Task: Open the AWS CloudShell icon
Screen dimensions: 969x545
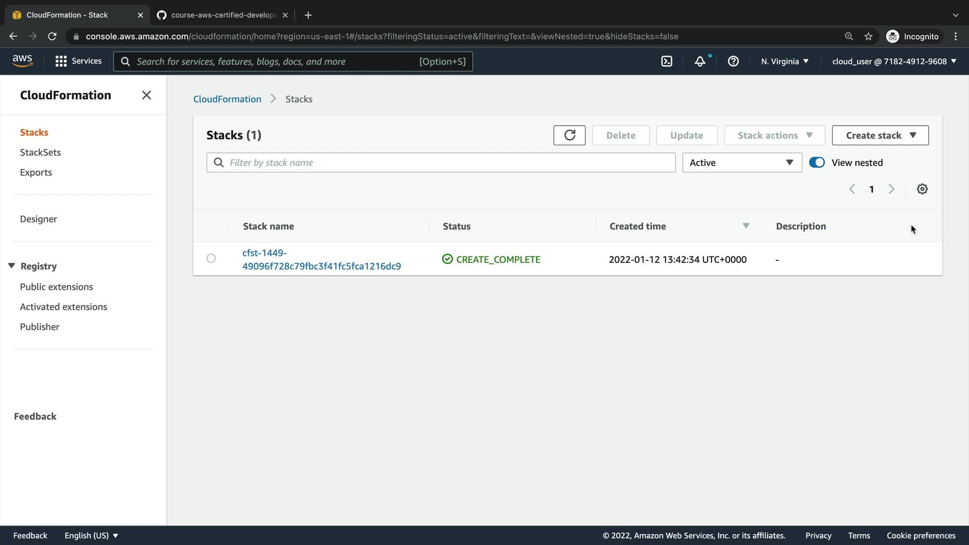Action: pos(667,61)
